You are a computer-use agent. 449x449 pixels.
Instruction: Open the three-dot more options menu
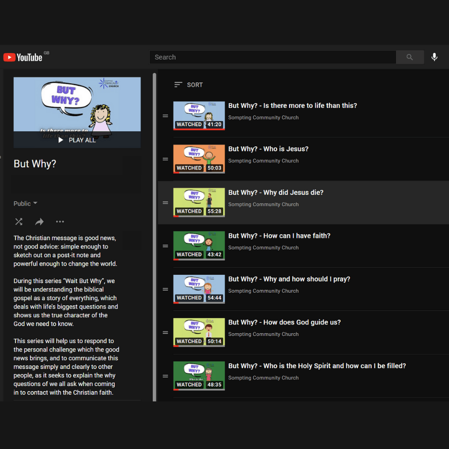coord(60,221)
